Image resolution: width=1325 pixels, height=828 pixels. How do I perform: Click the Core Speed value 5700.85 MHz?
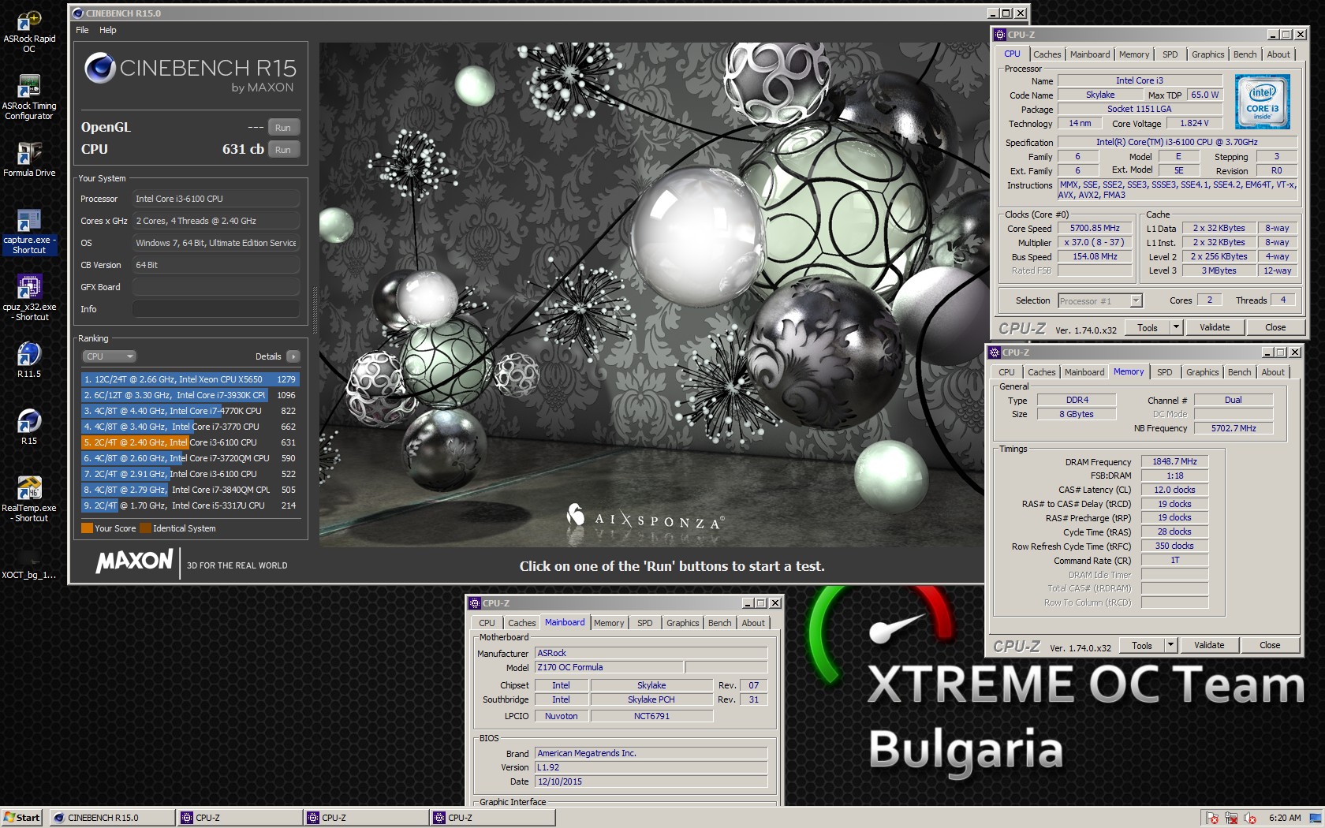tap(1095, 229)
